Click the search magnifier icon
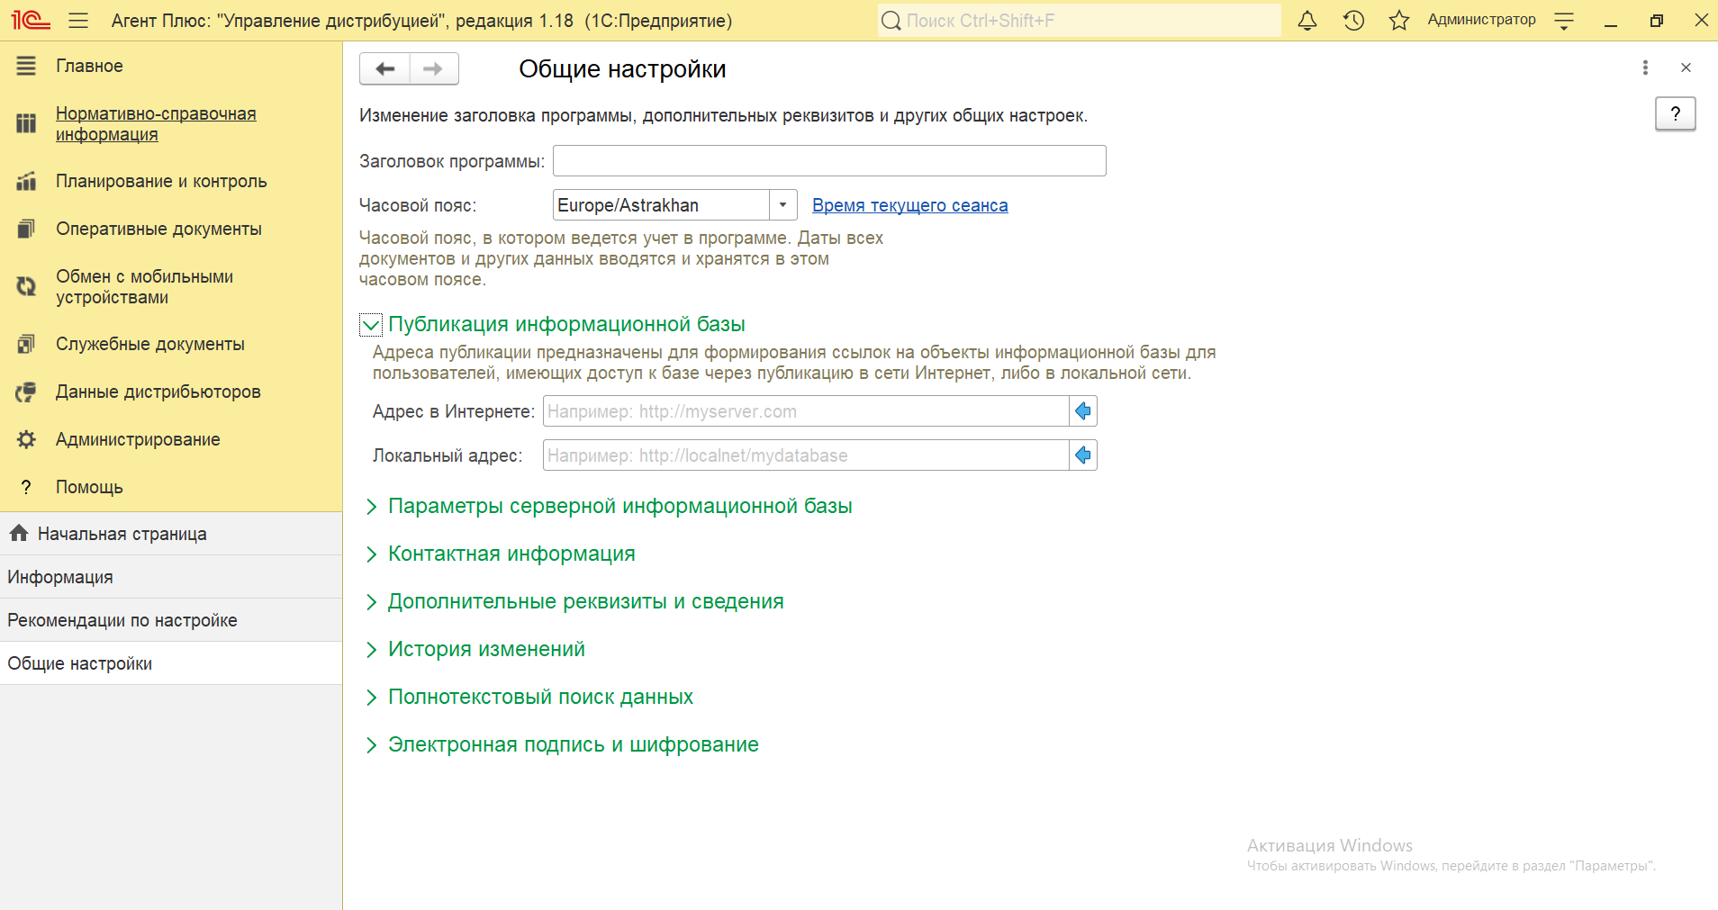 pos(891,21)
